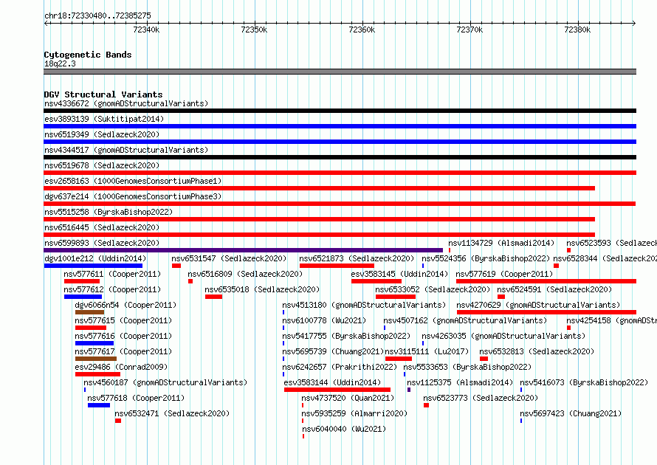Click nsv6100778 Wu2021 label
Image resolution: width=657 pixels, height=465 pixels.
coord(324,320)
